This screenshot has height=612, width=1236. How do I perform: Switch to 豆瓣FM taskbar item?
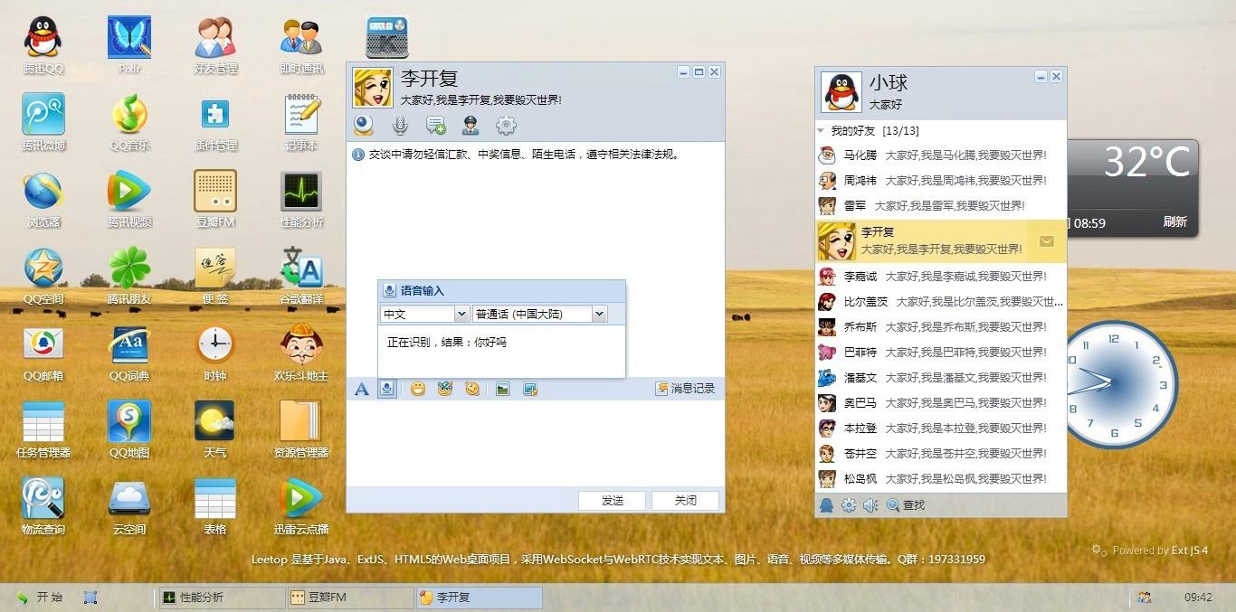pyautogui.click(x=349, y=598)
